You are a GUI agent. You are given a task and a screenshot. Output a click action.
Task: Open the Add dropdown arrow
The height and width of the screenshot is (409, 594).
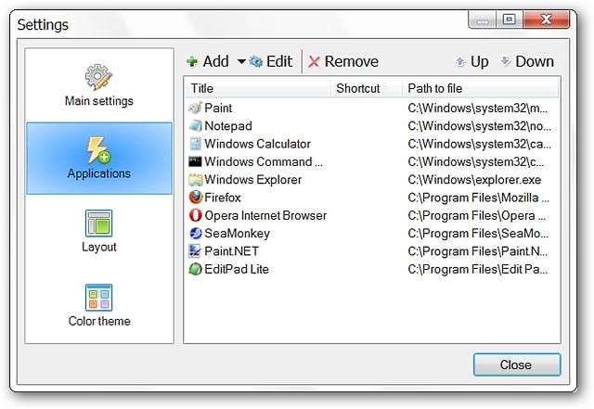tap(241, 62)
